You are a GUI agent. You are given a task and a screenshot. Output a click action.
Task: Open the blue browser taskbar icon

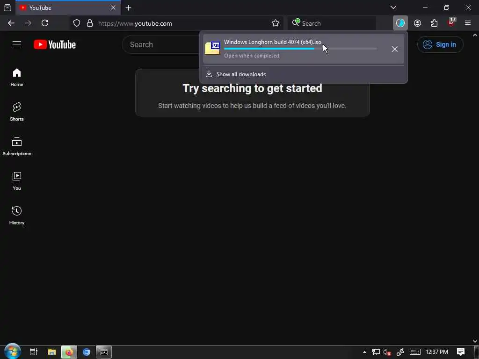(87, 352)
